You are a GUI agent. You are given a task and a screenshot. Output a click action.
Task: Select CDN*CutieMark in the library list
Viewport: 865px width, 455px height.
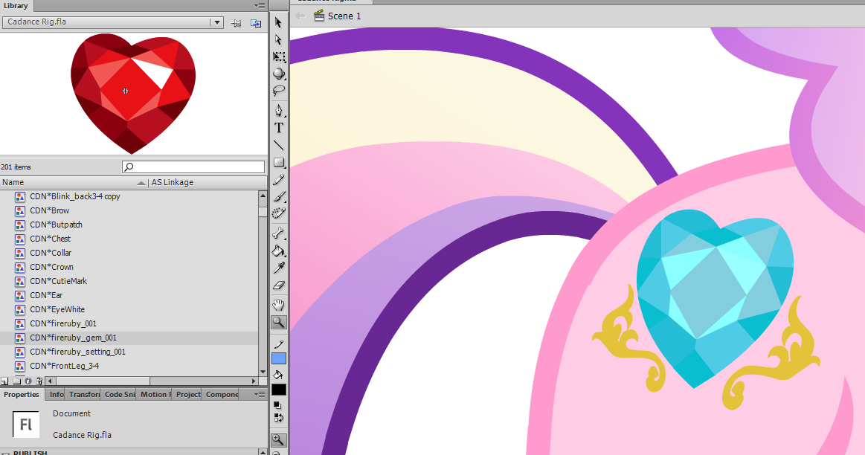tap(58, 281)
